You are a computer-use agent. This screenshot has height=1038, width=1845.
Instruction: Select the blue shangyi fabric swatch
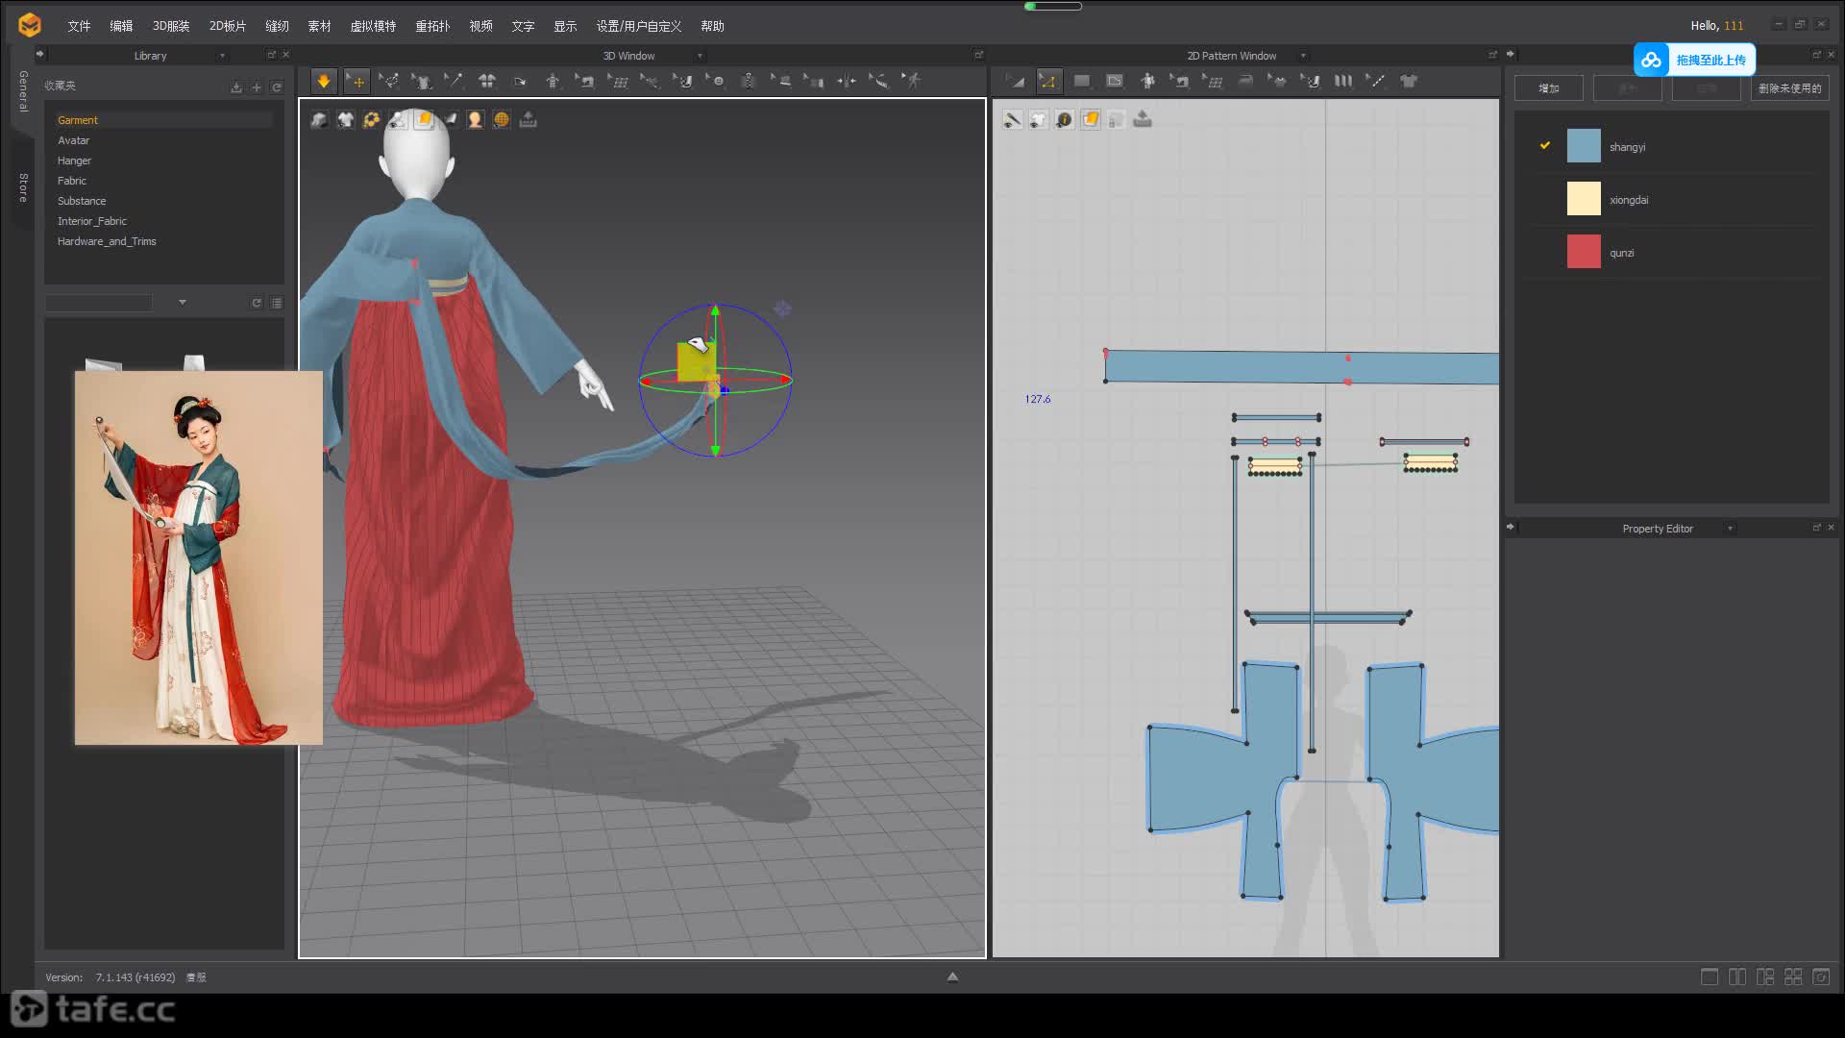click(1584, 146)
